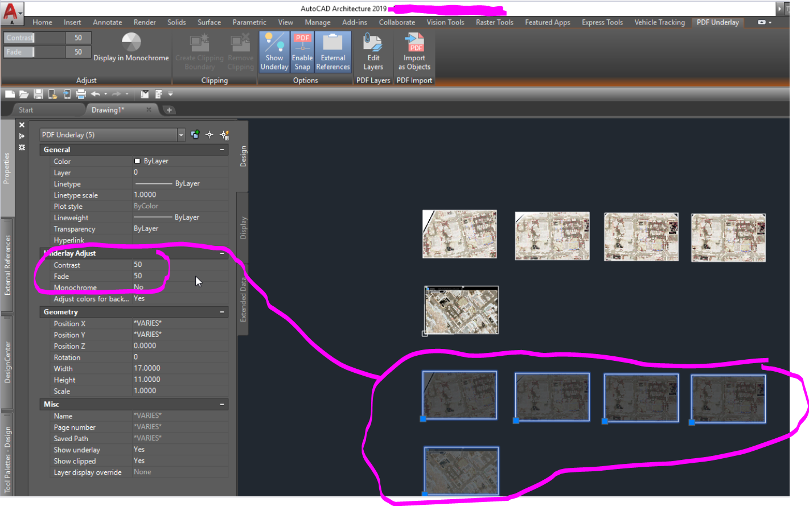Click the Quick Select icon in Properties
This screenshot has height=506, width=809.
tap(224, 134)
